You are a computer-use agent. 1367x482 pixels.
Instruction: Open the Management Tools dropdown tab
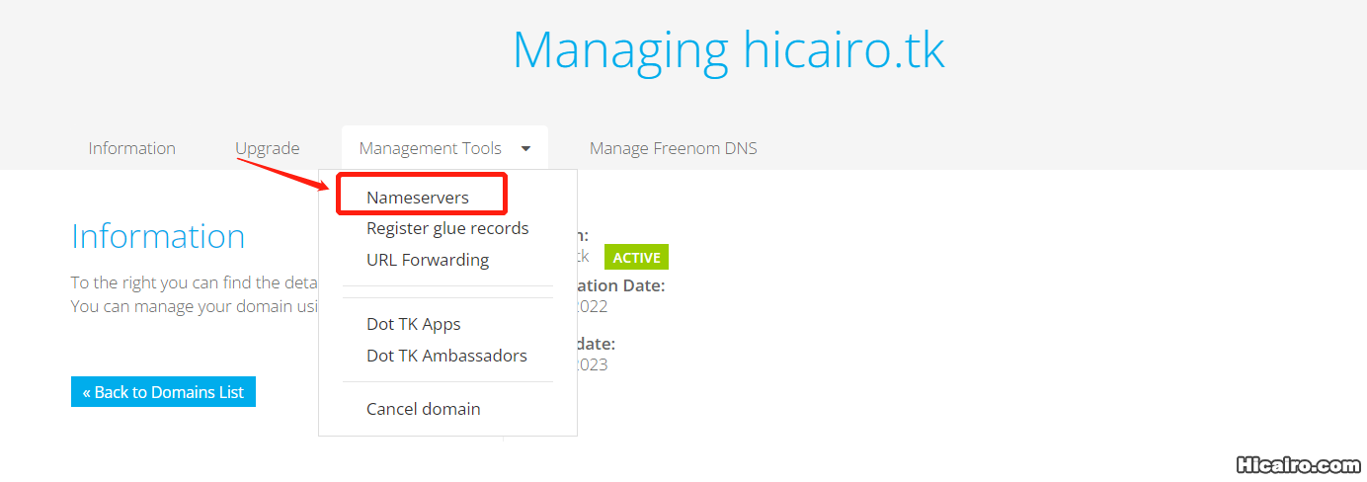coord(431,149)
